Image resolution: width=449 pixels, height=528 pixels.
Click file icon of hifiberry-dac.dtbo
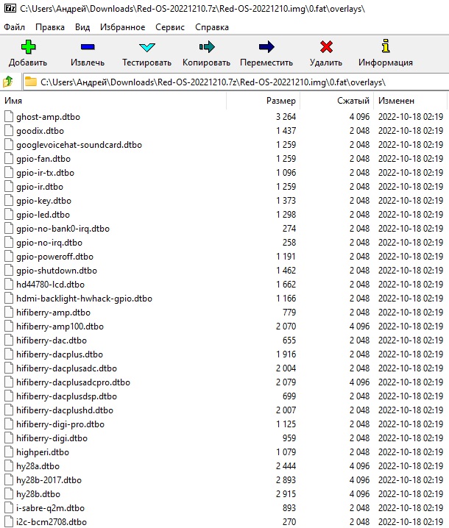9,340
